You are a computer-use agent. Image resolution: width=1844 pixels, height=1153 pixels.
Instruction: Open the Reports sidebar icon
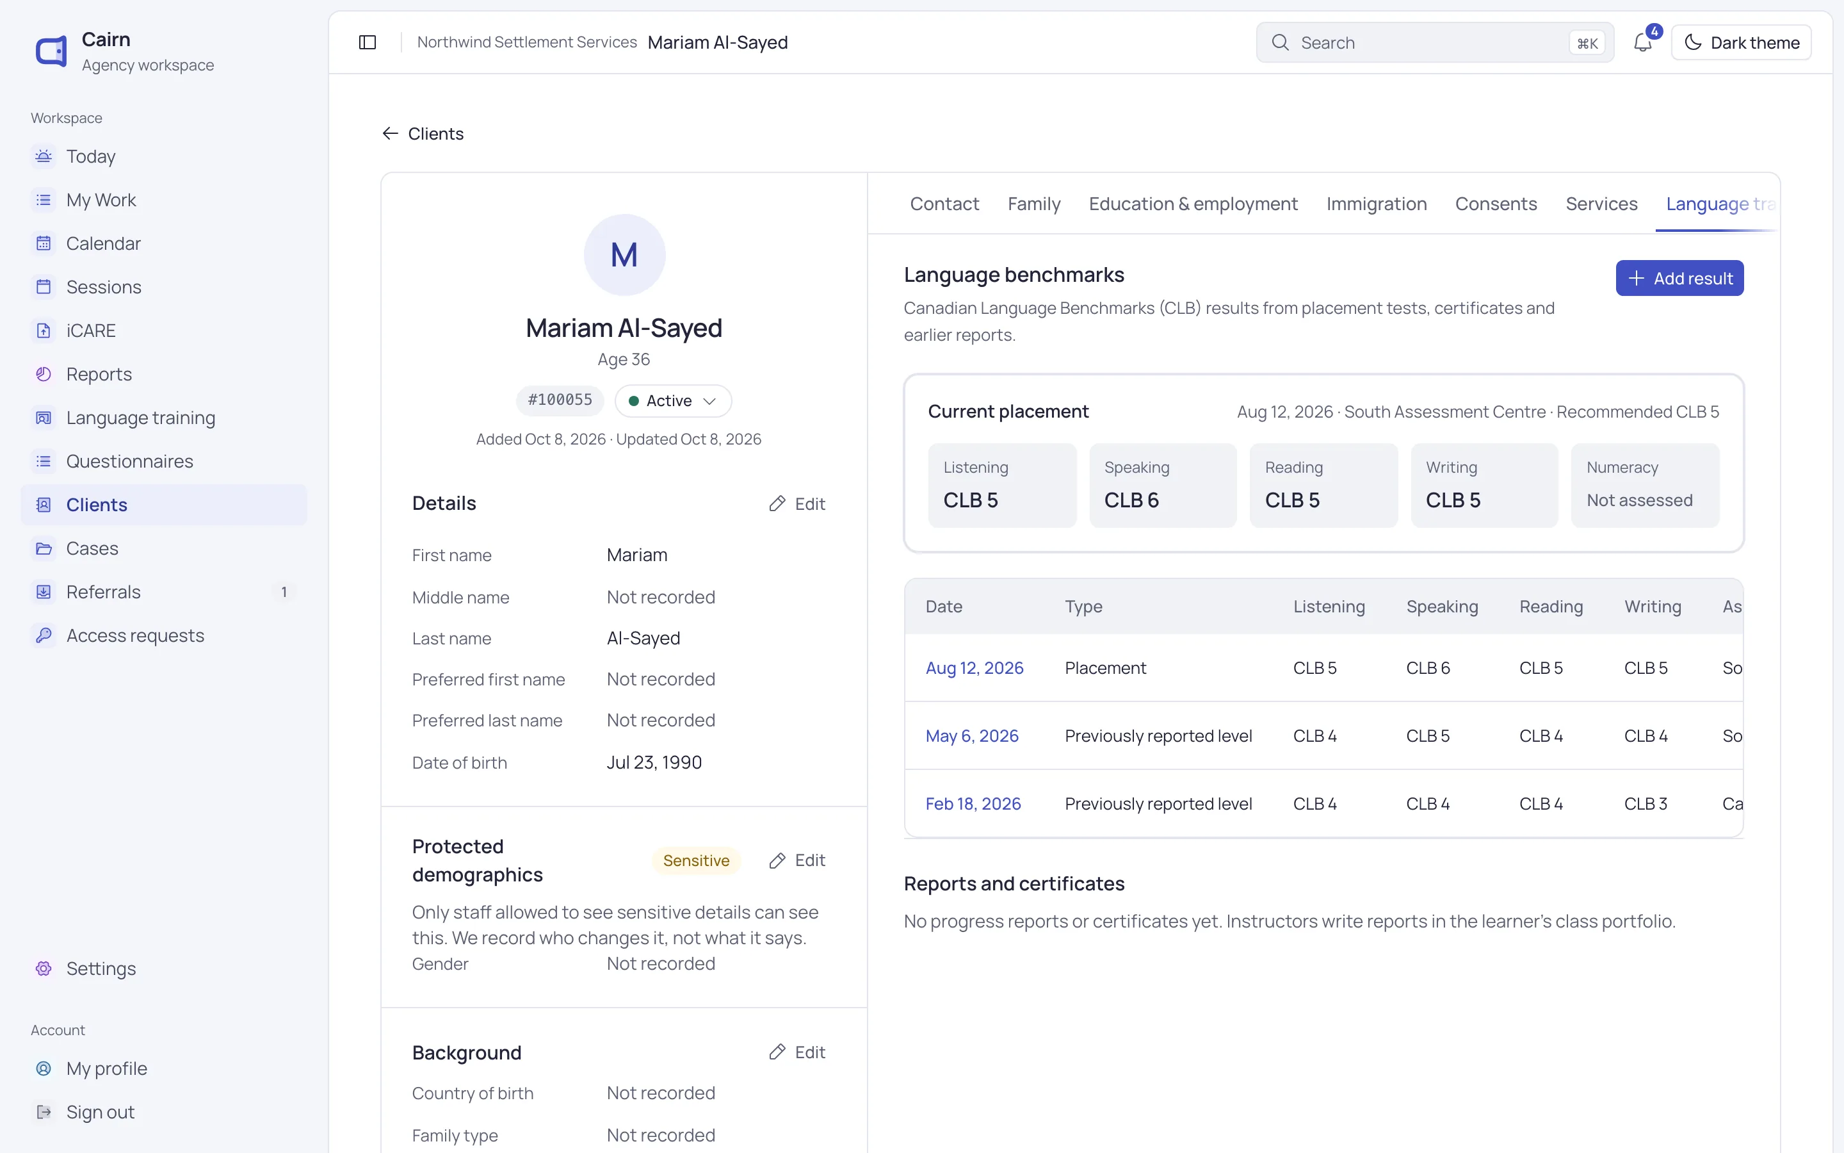click(44, 373)
